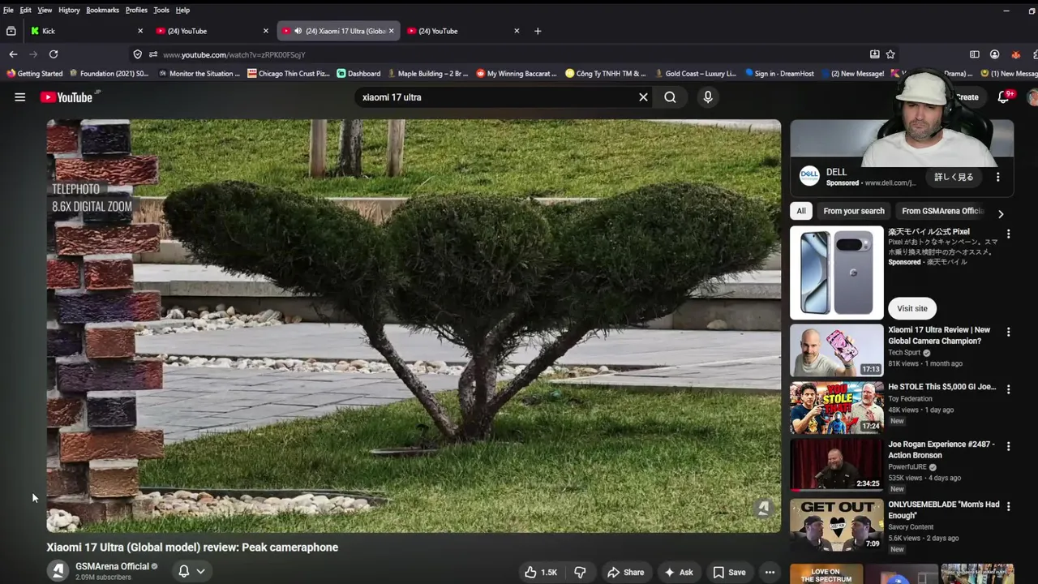Reload the page
The image size is (1038, 584).
54,54
